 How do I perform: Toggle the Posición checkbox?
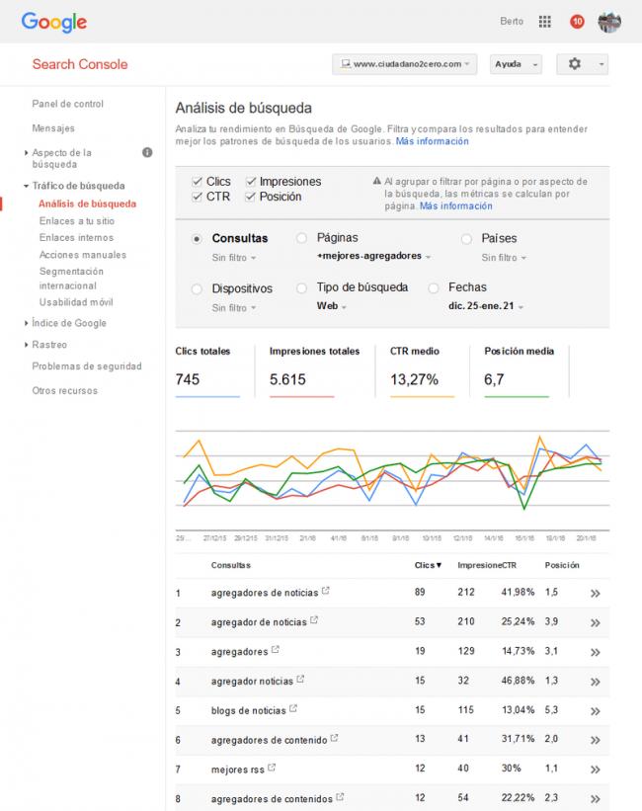[251, 197]
